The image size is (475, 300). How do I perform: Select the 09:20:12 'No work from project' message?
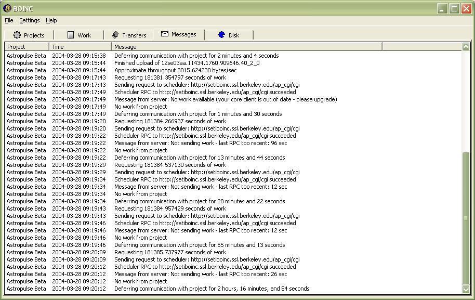click(140, 281)
